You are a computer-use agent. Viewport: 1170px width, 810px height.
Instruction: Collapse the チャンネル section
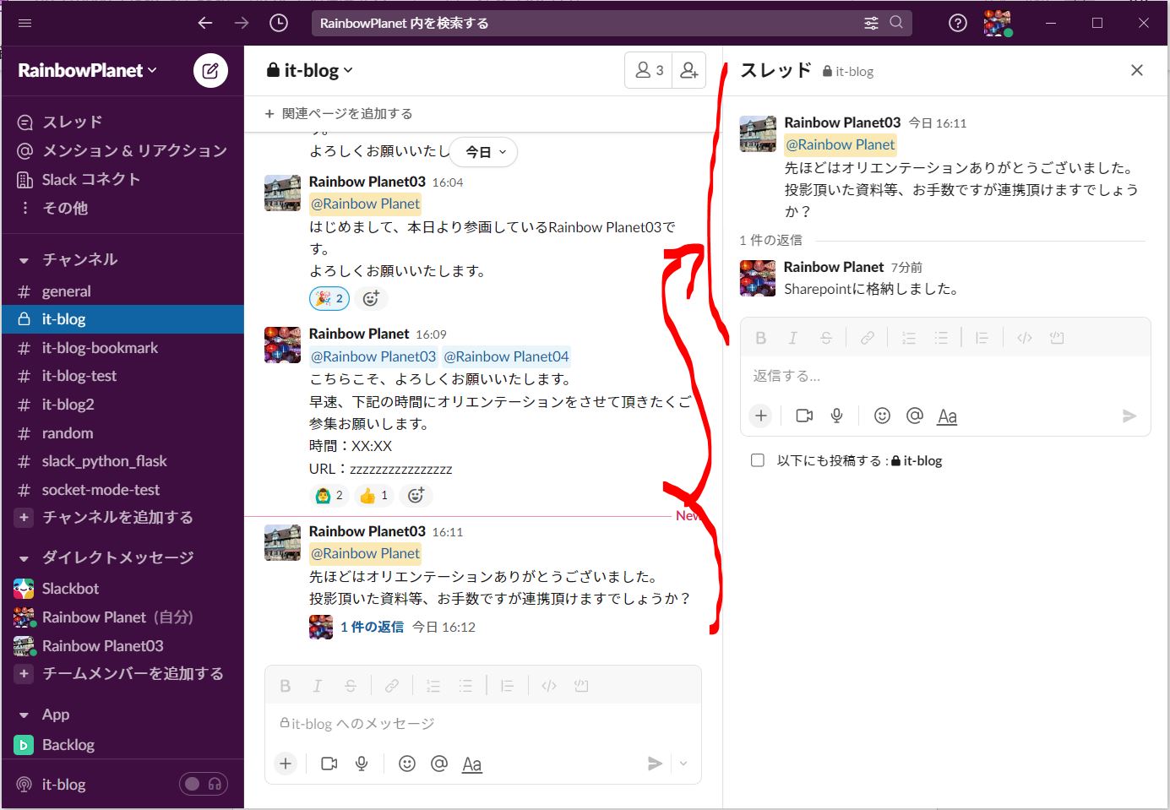click(x=24, y=260)
